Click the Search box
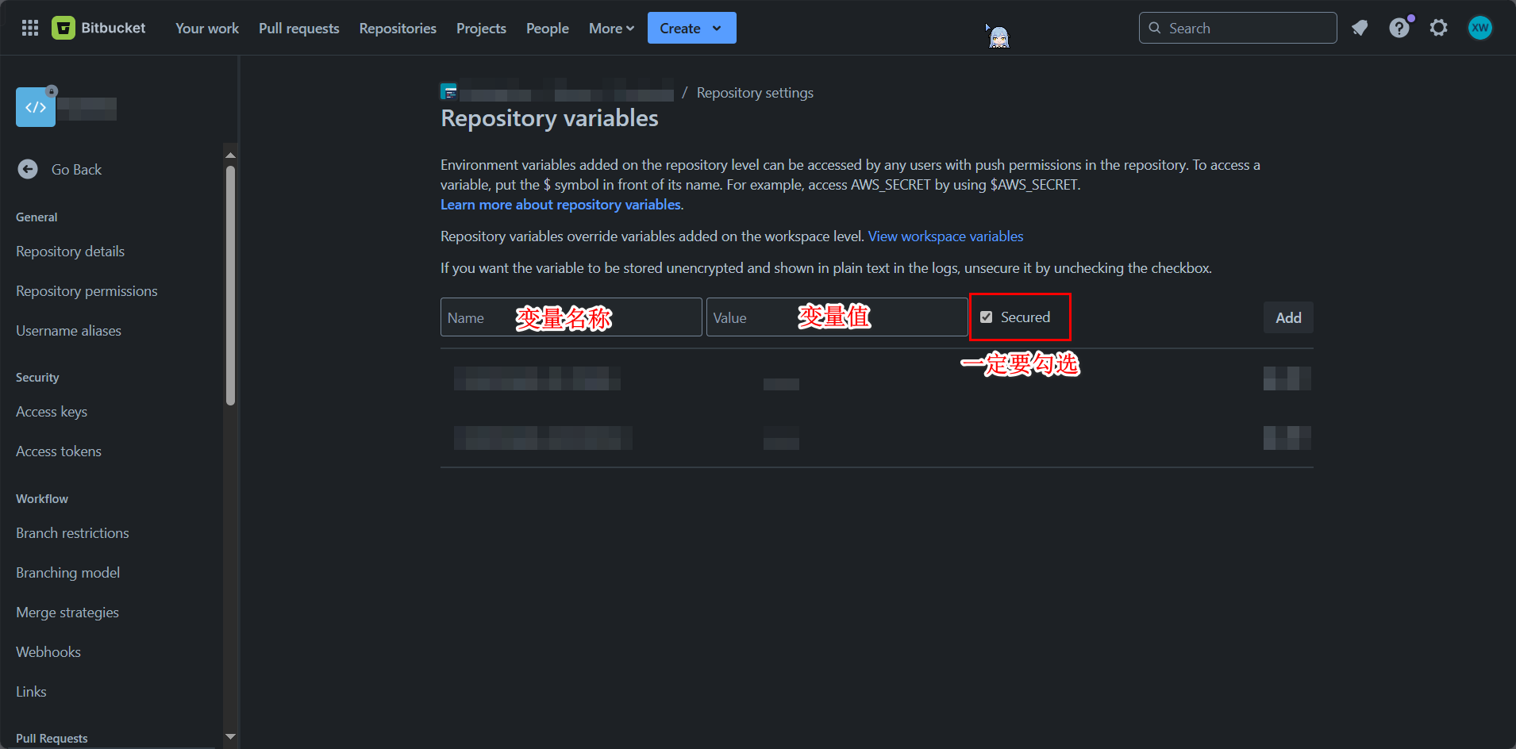 coord(1238,28)
